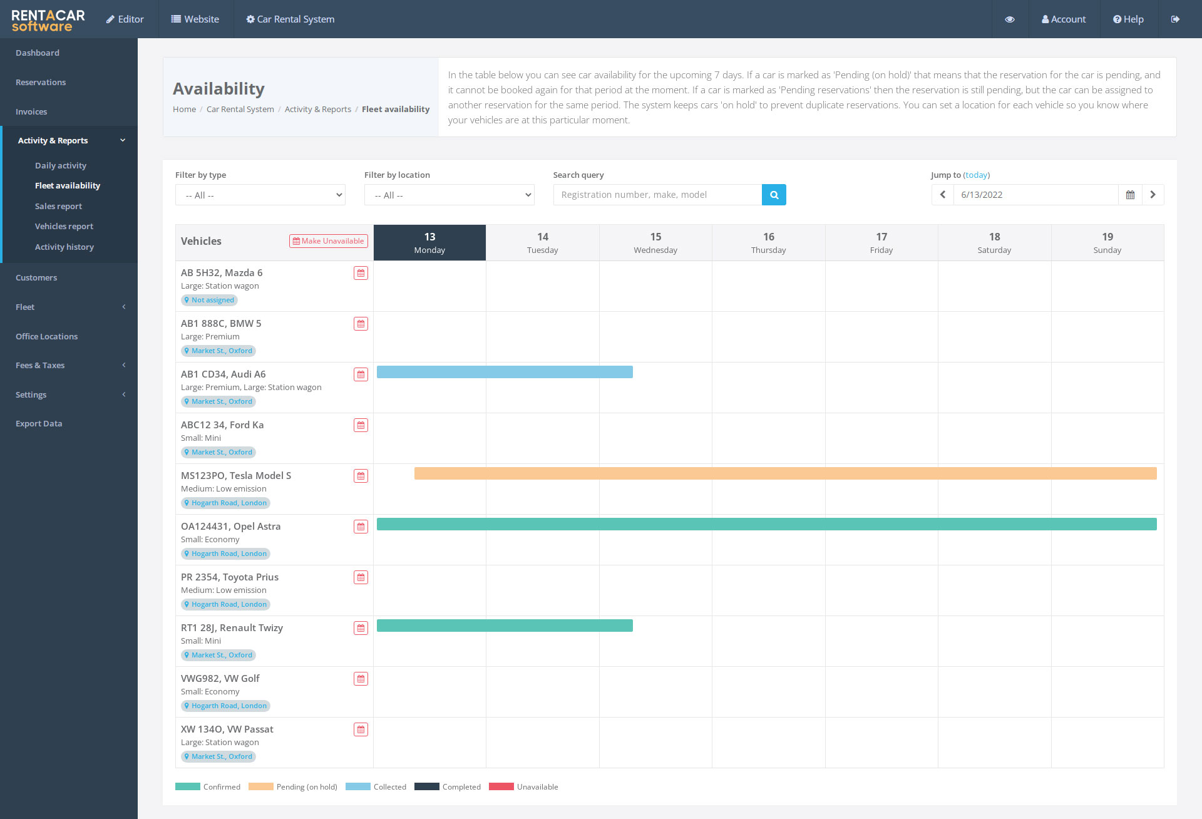The height and width of the screenshot is (819, 1202).
Task: Click the search magnifier button
Action: (x=774, y=195)
